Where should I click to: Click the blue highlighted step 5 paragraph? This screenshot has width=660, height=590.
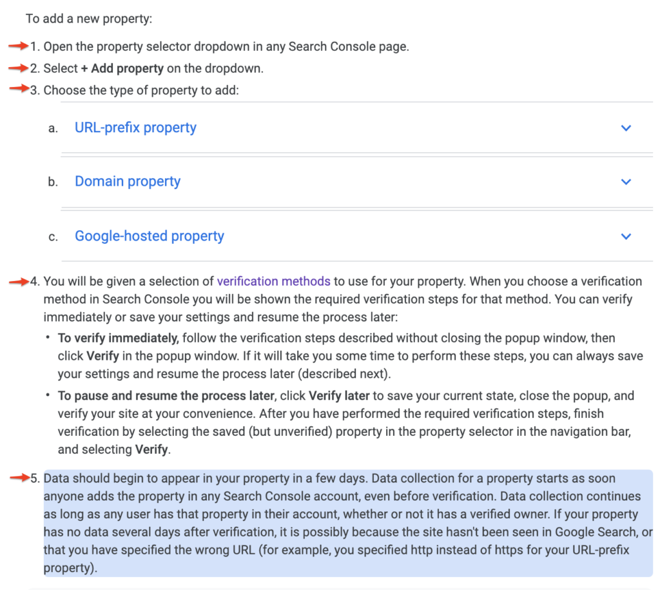click(348, 523)
